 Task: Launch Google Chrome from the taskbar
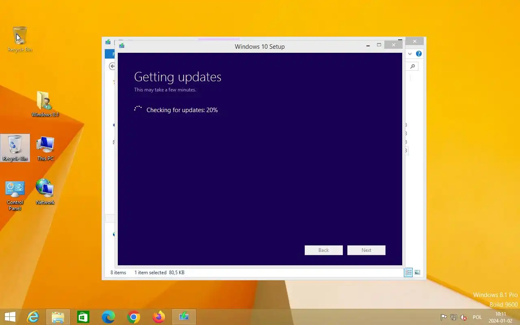coord(134,317)
